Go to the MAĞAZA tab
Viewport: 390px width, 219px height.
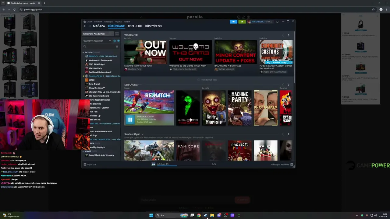coord(99,26)
